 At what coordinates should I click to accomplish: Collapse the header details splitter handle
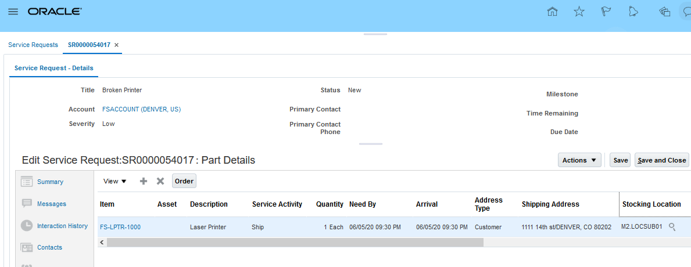point(371,143)
